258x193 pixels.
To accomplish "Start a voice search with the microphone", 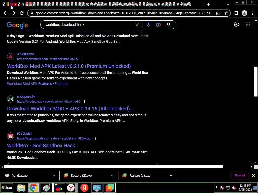I will click(148, 25).
